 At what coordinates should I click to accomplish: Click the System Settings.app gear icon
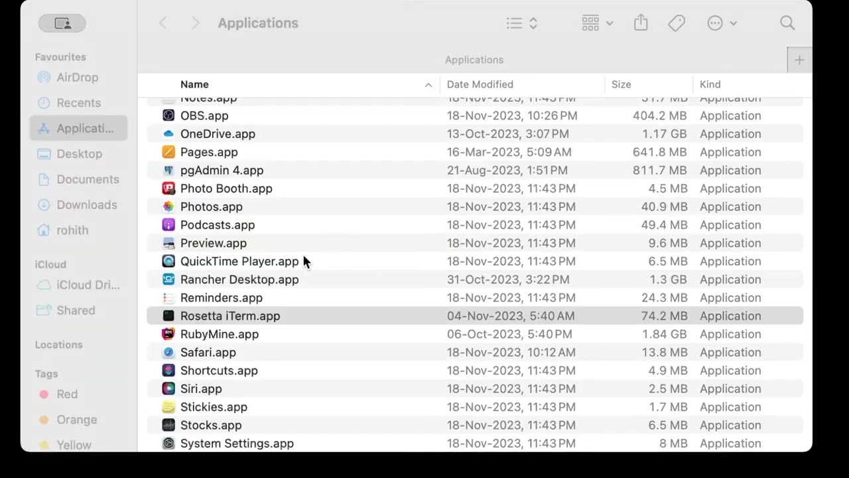pyautogui.click(x=168, y=443)
